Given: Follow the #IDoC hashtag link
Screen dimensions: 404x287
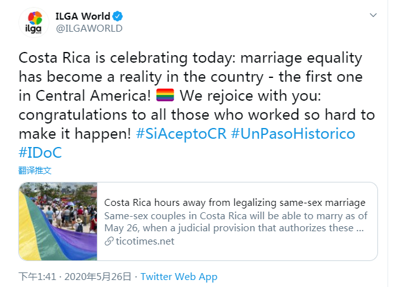Looking at the screenshot, I should point(41,154).
